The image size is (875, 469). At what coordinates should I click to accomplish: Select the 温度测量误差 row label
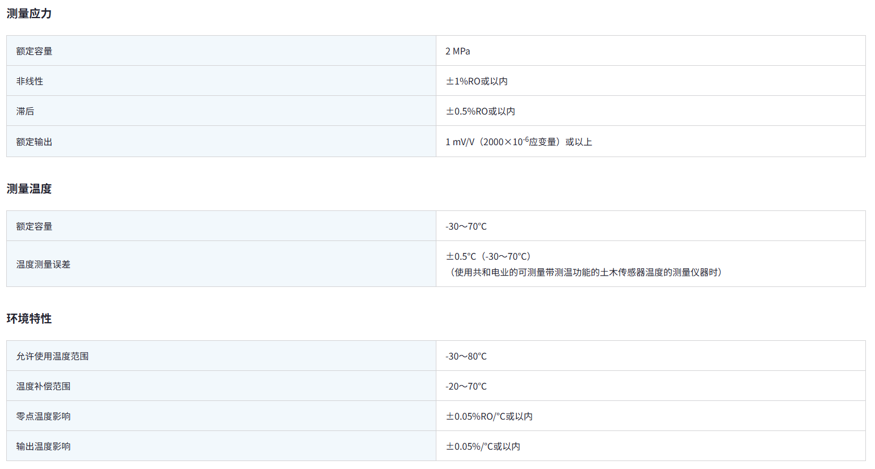click(x=43, y=264)
